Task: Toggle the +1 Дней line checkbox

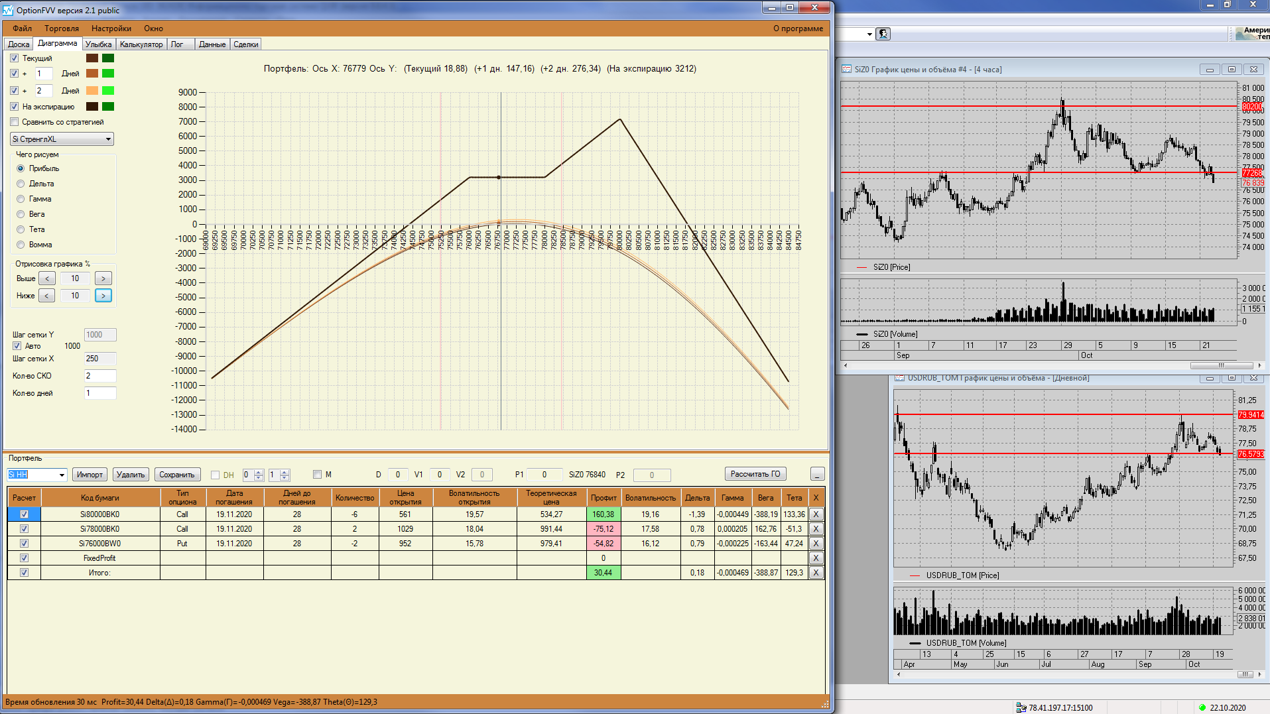Action: coord(15,74)
